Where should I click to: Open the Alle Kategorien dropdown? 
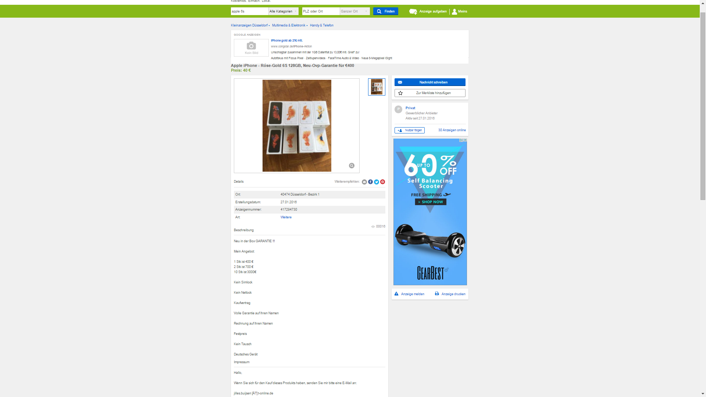click(x=283, y=11)
